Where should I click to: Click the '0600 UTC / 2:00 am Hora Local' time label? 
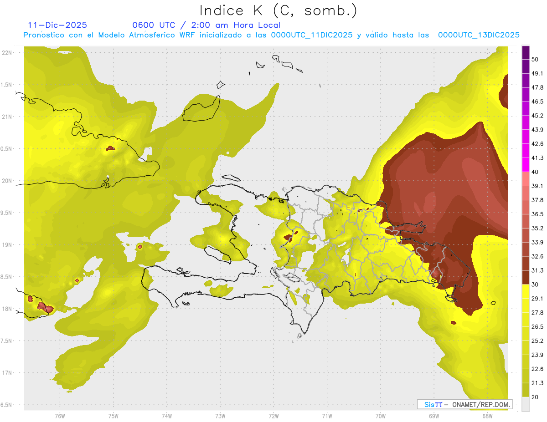pos(206,25)
